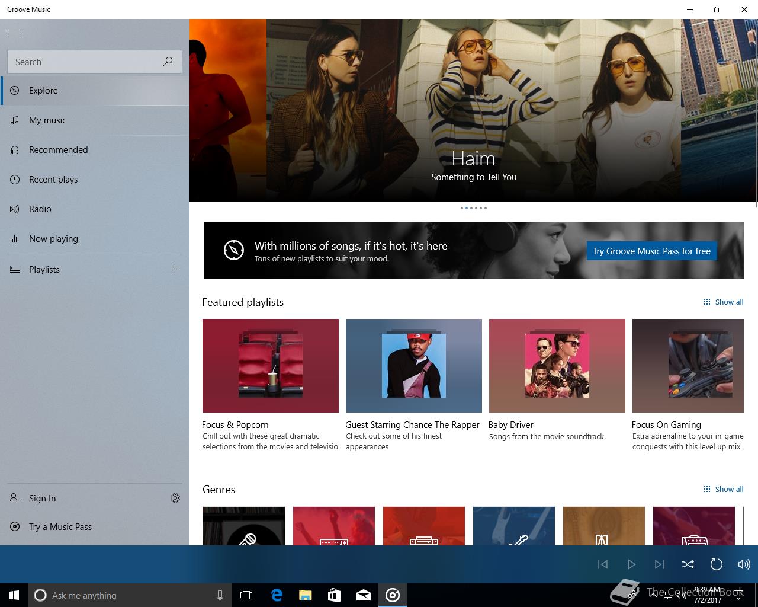Click Cortana microphone icon
Image resolution: width=758 pixels, height=607 pixels.
pyautogui.click(x=220, y=595)
